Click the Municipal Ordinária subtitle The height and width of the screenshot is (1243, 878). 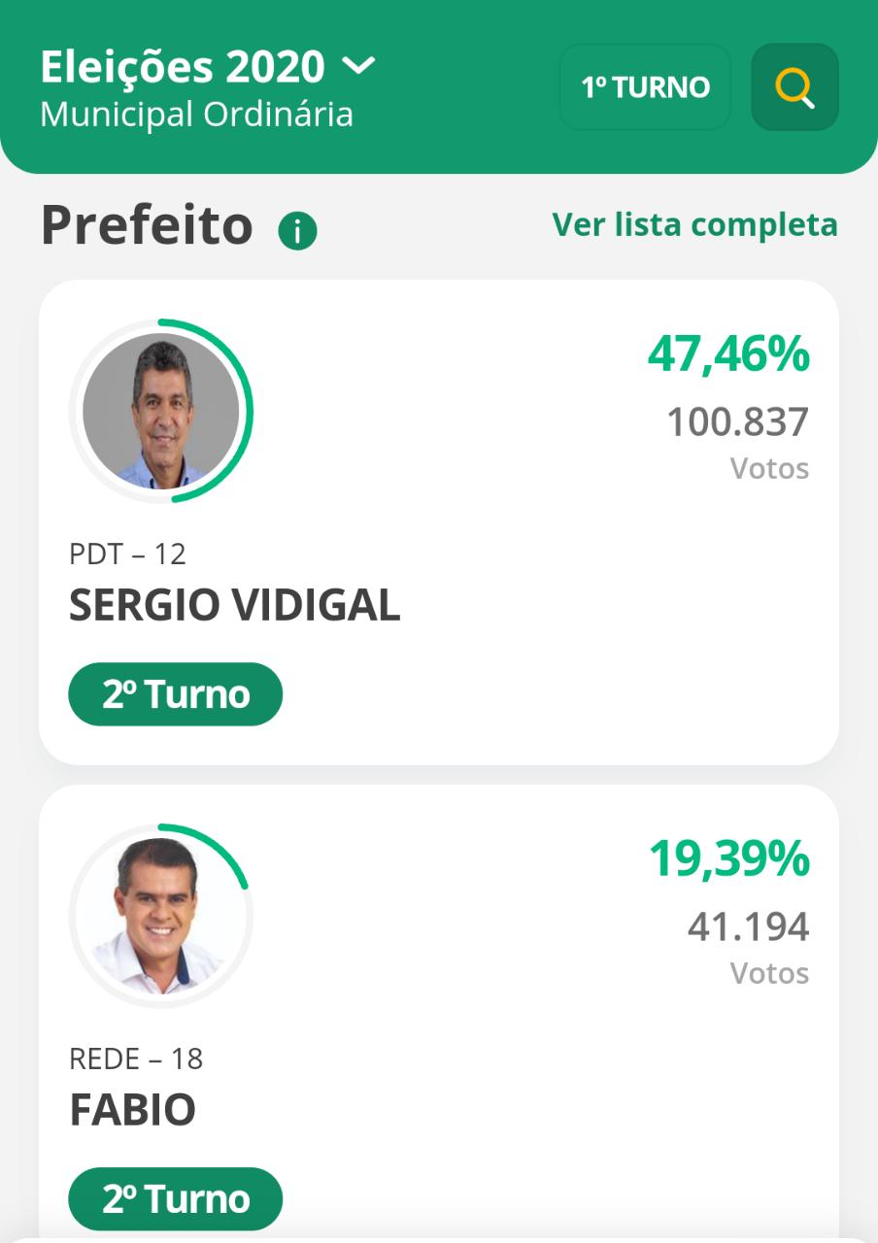(196, 115)
